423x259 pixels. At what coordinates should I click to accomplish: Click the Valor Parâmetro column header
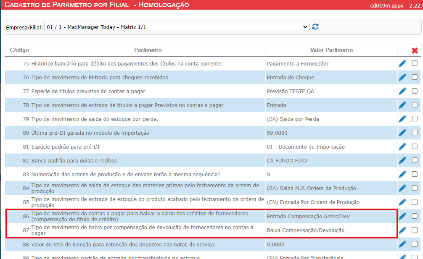(331, 50)
